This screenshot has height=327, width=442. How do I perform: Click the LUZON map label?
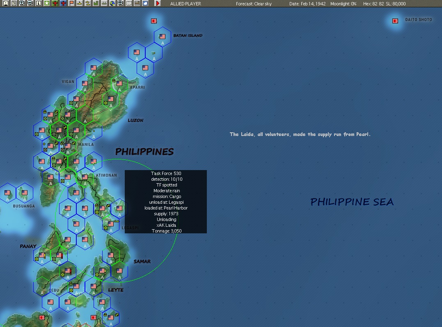(135, 120)
